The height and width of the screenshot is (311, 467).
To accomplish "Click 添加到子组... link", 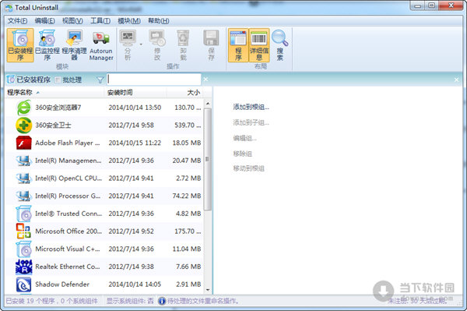I will 251,122.
